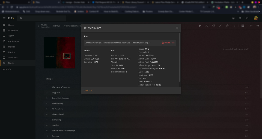Go to next album with right arrow
Viewport: 262px width, 139px height.
click(x=258, y=26)
